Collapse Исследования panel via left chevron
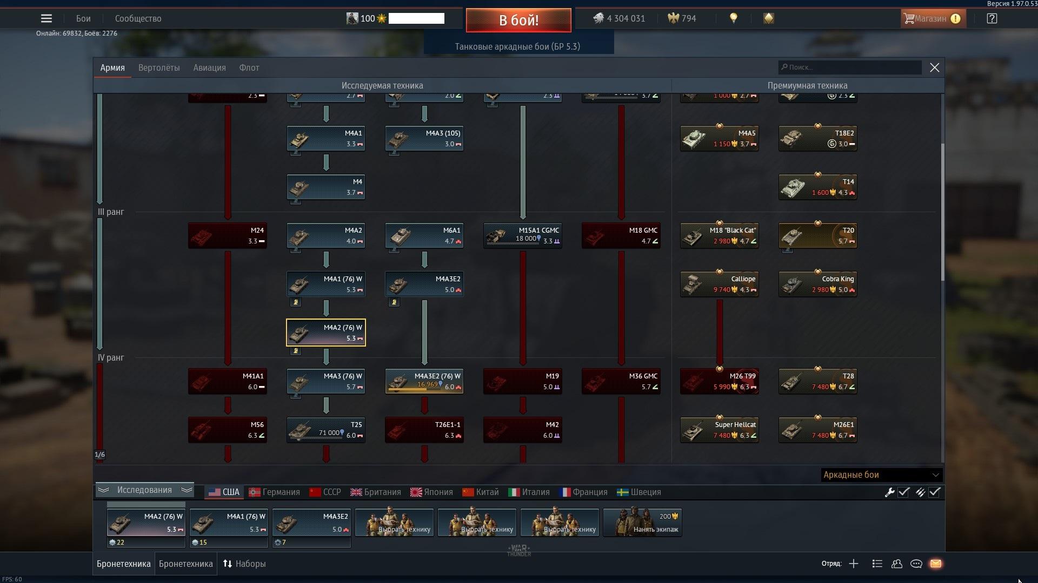 tap(104, 490)
